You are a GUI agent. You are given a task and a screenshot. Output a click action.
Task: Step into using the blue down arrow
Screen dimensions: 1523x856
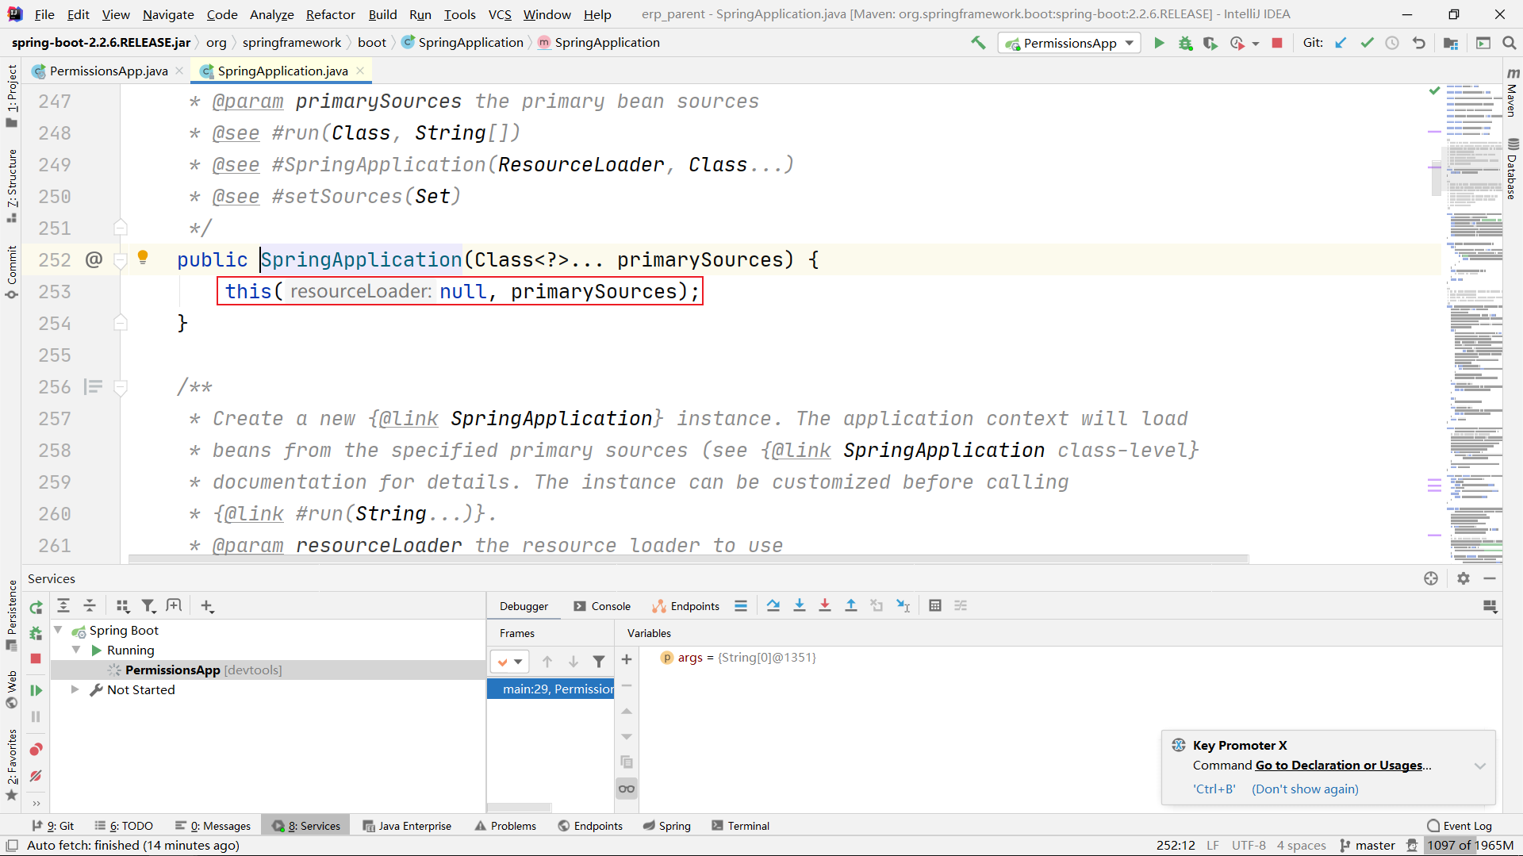tap(800, 606)
